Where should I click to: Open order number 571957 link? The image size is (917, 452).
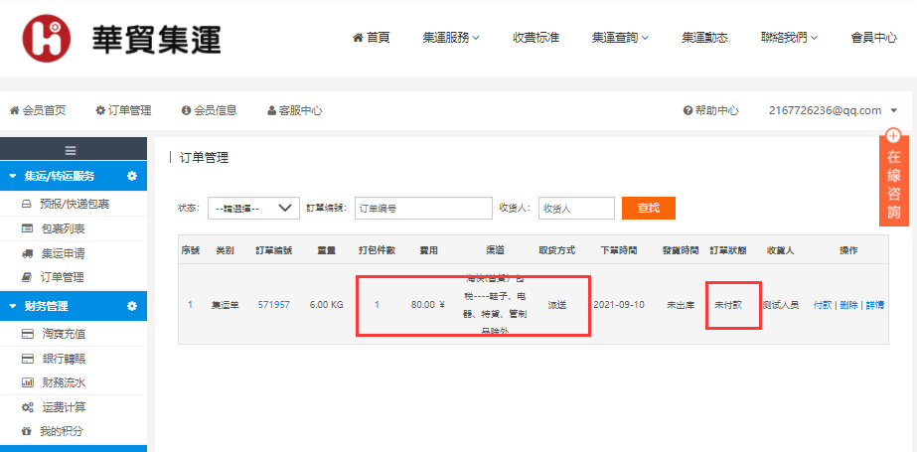tap(273, 304)
